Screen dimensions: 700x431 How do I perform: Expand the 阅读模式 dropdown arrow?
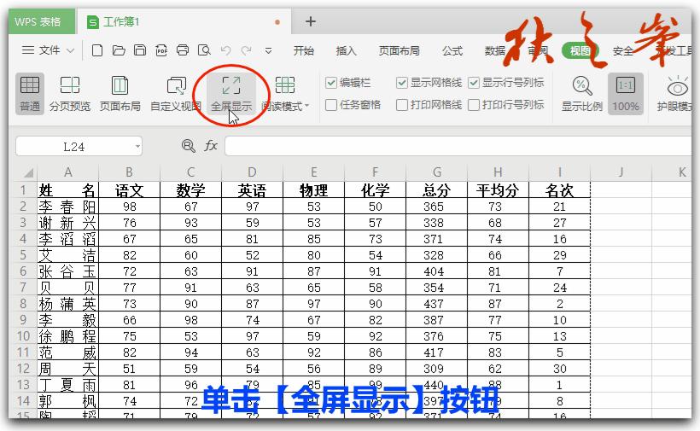click(x=306, y=107)
